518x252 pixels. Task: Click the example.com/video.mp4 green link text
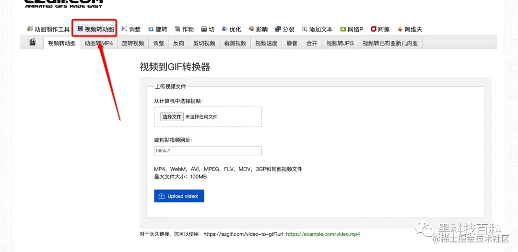click(x=323, y=234)
